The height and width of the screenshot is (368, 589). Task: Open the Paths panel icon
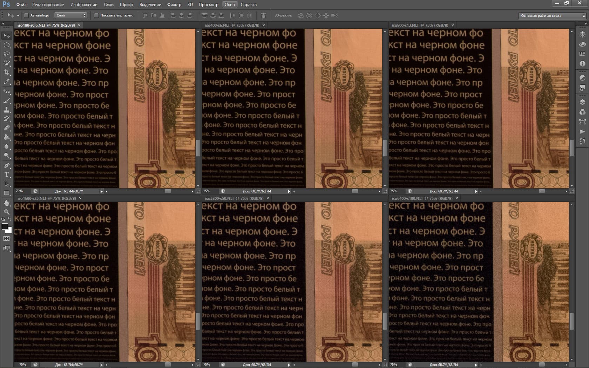pyautogui.click(x=582, y=122)
